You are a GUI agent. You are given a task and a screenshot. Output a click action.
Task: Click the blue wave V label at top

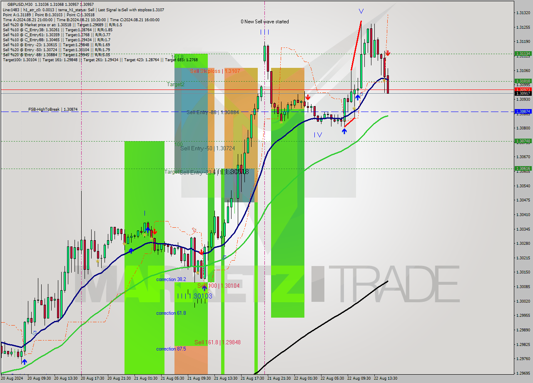361,11
